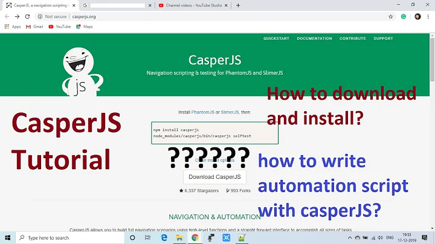Open the Maps bookmark

tap(85, 27)
